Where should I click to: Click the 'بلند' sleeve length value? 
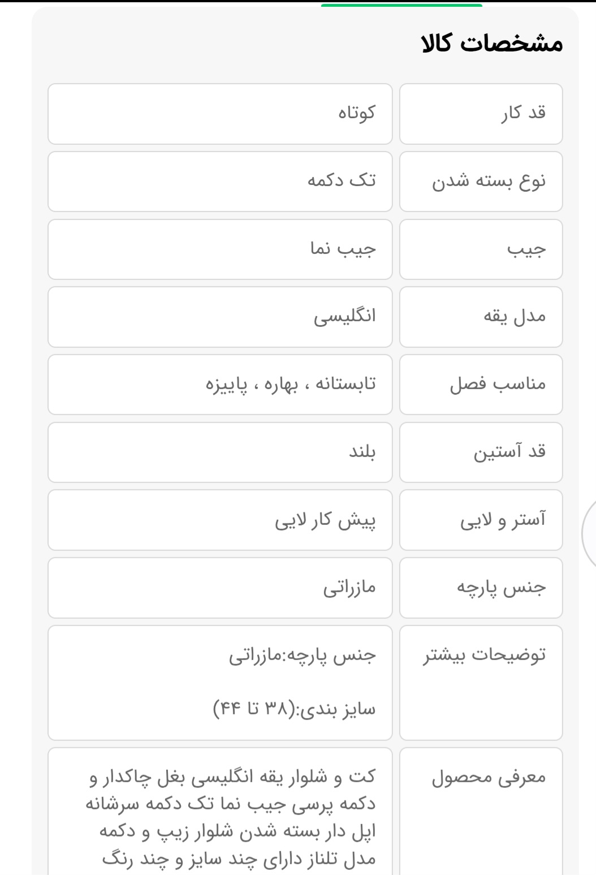point(220,452)
